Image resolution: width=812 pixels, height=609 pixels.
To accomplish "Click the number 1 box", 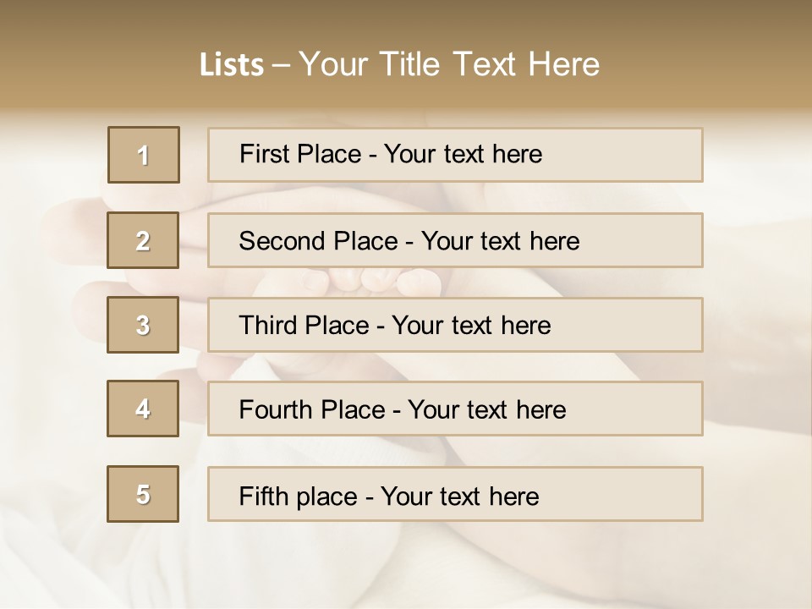I will 143,155.
